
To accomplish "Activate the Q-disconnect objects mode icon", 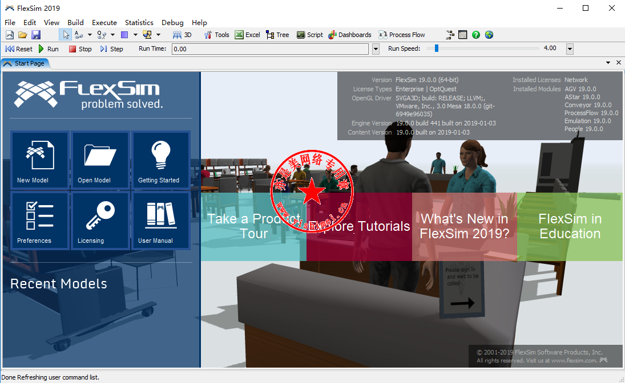I will coord(102,35).
